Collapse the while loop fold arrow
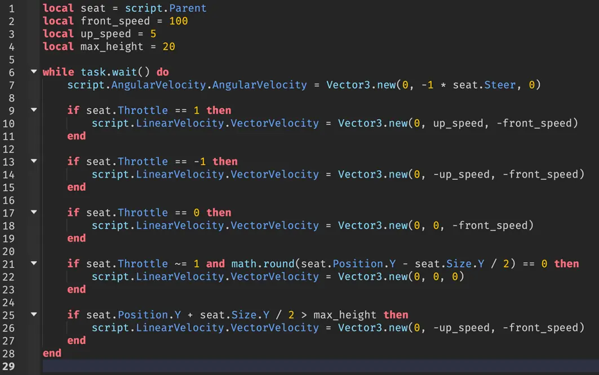Viewport: 599px width, 375px height. pyautogui.click(x=34, y=72)
